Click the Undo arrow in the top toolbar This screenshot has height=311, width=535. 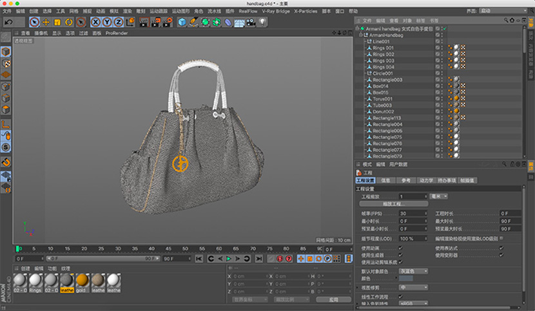8,22
